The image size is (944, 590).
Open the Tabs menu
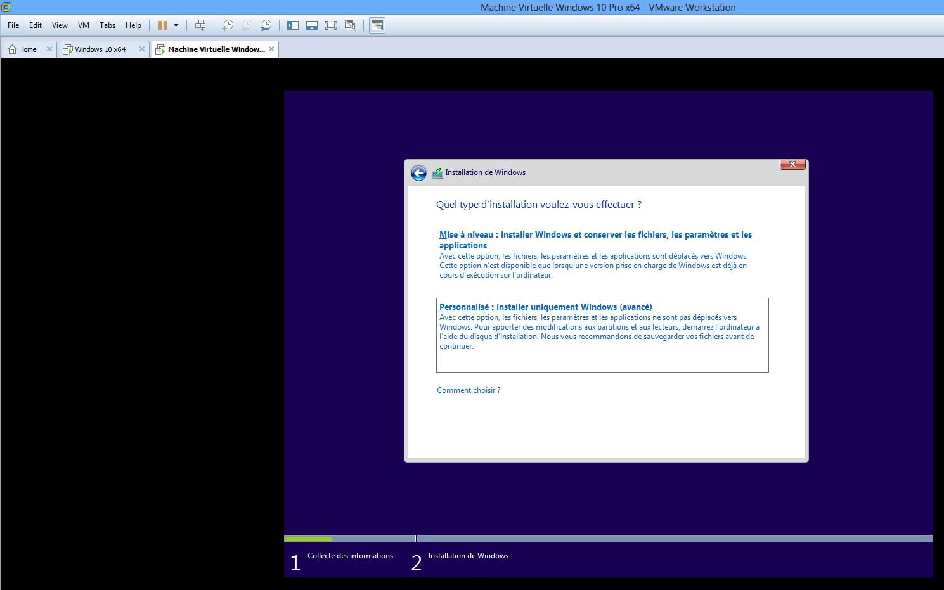pos(107,25)
